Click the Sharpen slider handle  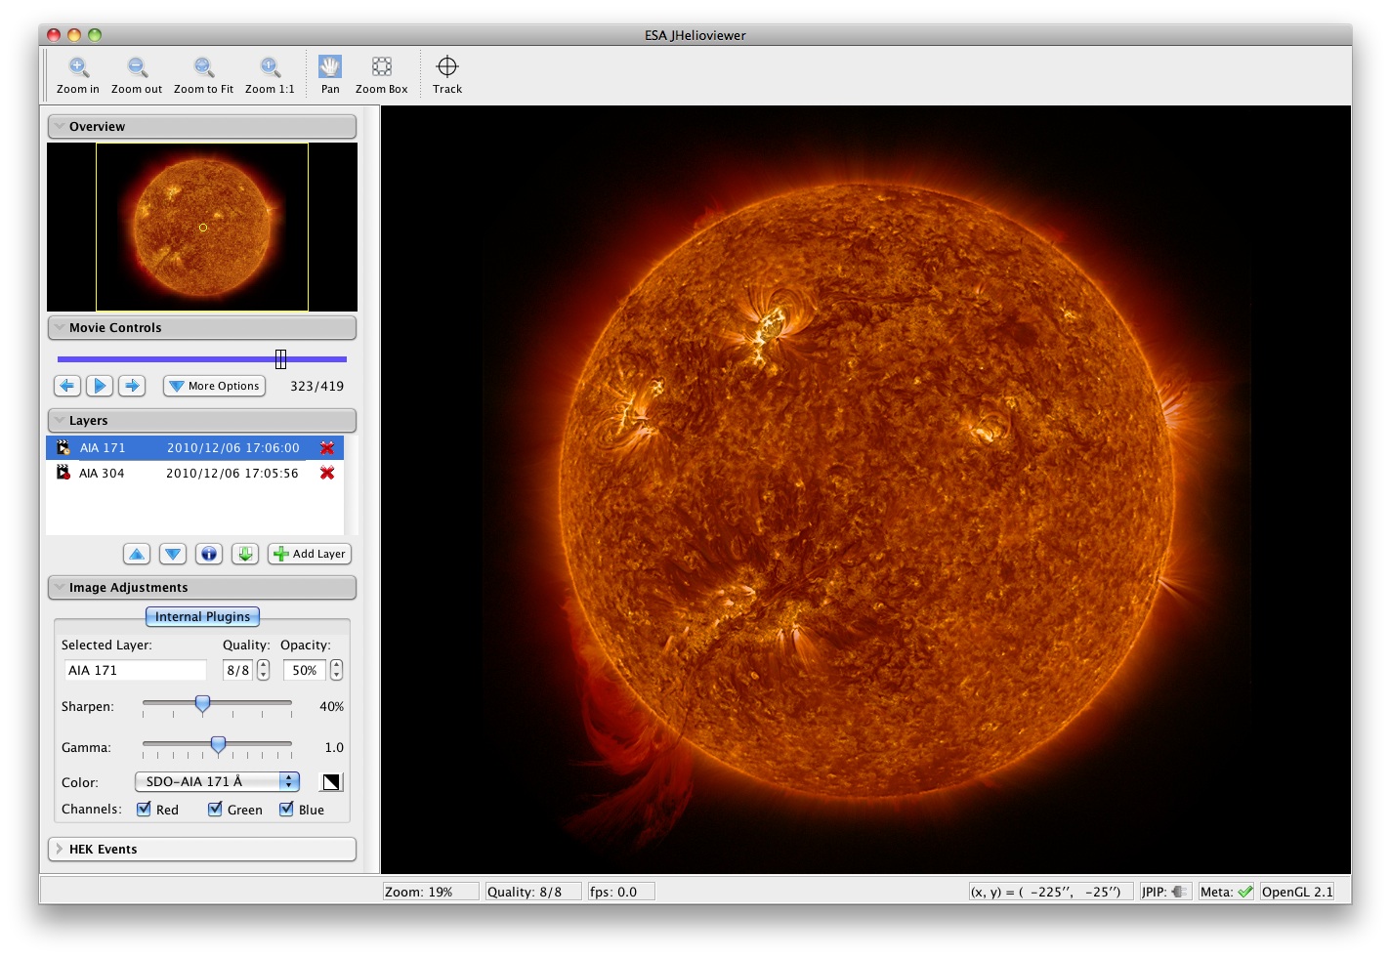pos(202,703)
